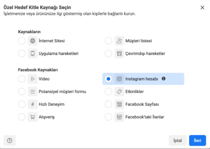Image resolution: width=210 pixels, height=149 pixels.
Task: Click the Müşteri listesi label text
Action: (x=139, y=41)
